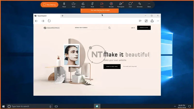Turn on the Video camera
Image resolution: width=194 pixels, height=109 pixels.
pos(102,4)
